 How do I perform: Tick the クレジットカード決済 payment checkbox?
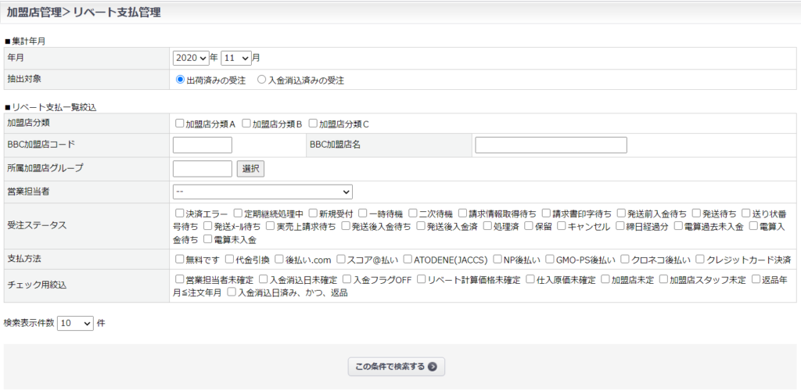click(701, 259)
